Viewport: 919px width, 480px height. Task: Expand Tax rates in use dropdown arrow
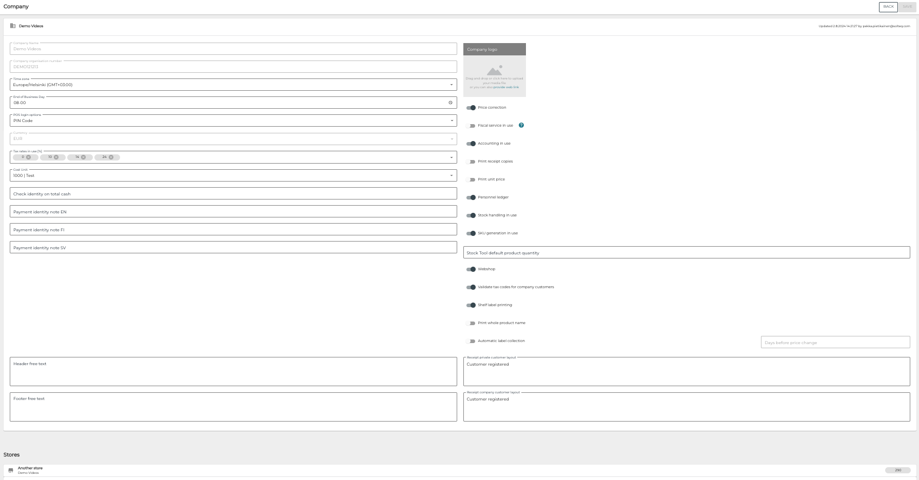coord(452,157)
